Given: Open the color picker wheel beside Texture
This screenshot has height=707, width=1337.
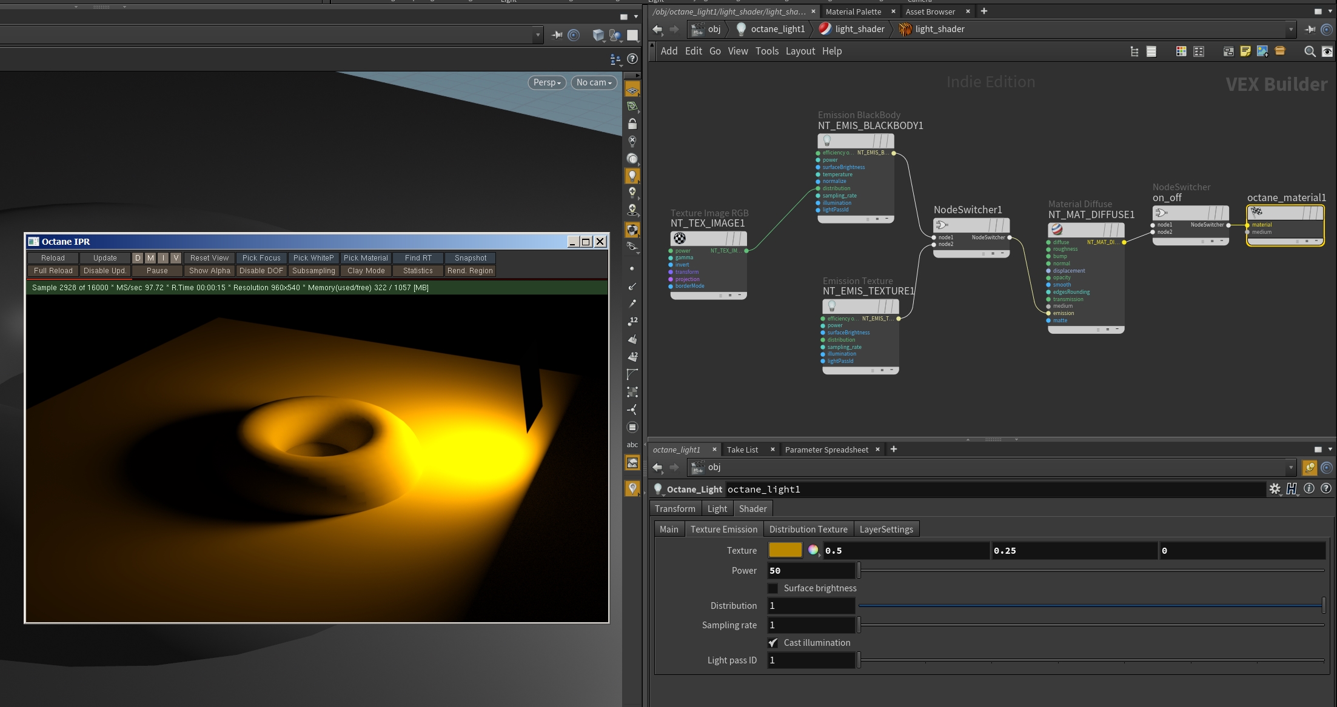Looking at the screenshot, I should point(813,550).
